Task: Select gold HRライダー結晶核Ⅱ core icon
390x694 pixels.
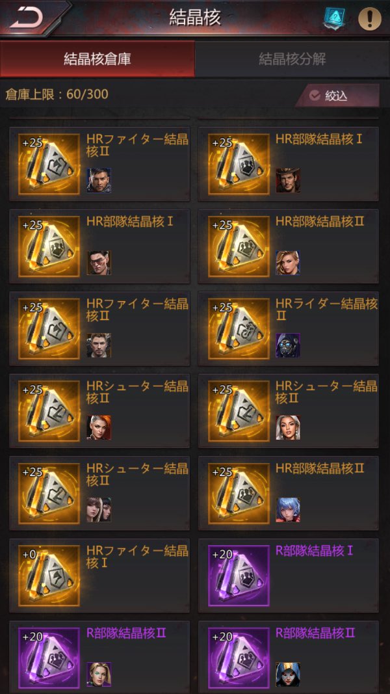Action: [239, 328]
